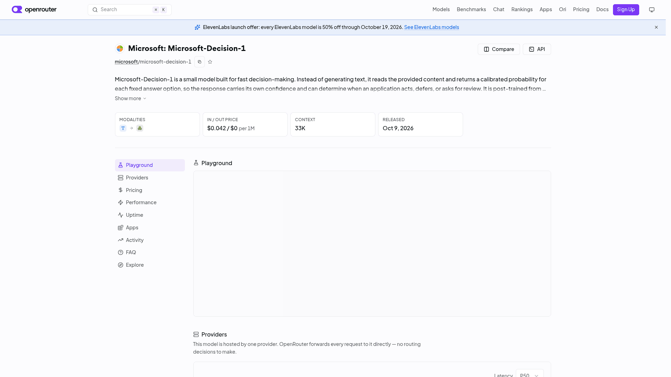The width and height of the screenshot is (671, 377).
Task: Dismiss the ElevenLabs banner
Action: tap(656, 27)
